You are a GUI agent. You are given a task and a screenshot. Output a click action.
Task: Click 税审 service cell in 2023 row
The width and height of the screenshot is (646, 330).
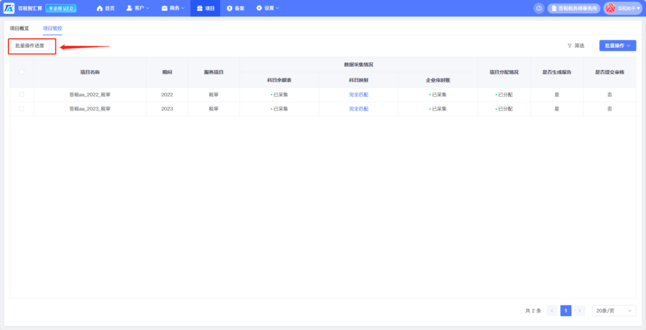pos(214,109)
